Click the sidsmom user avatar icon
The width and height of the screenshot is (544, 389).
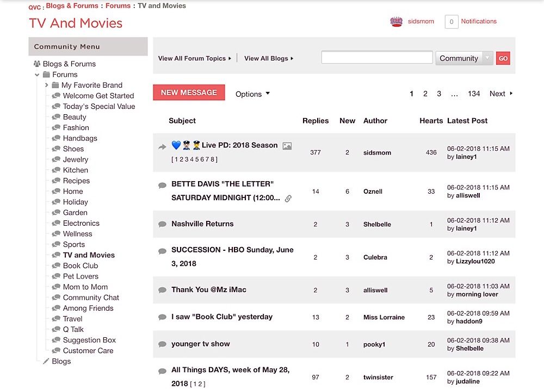(x=396, y=22)
